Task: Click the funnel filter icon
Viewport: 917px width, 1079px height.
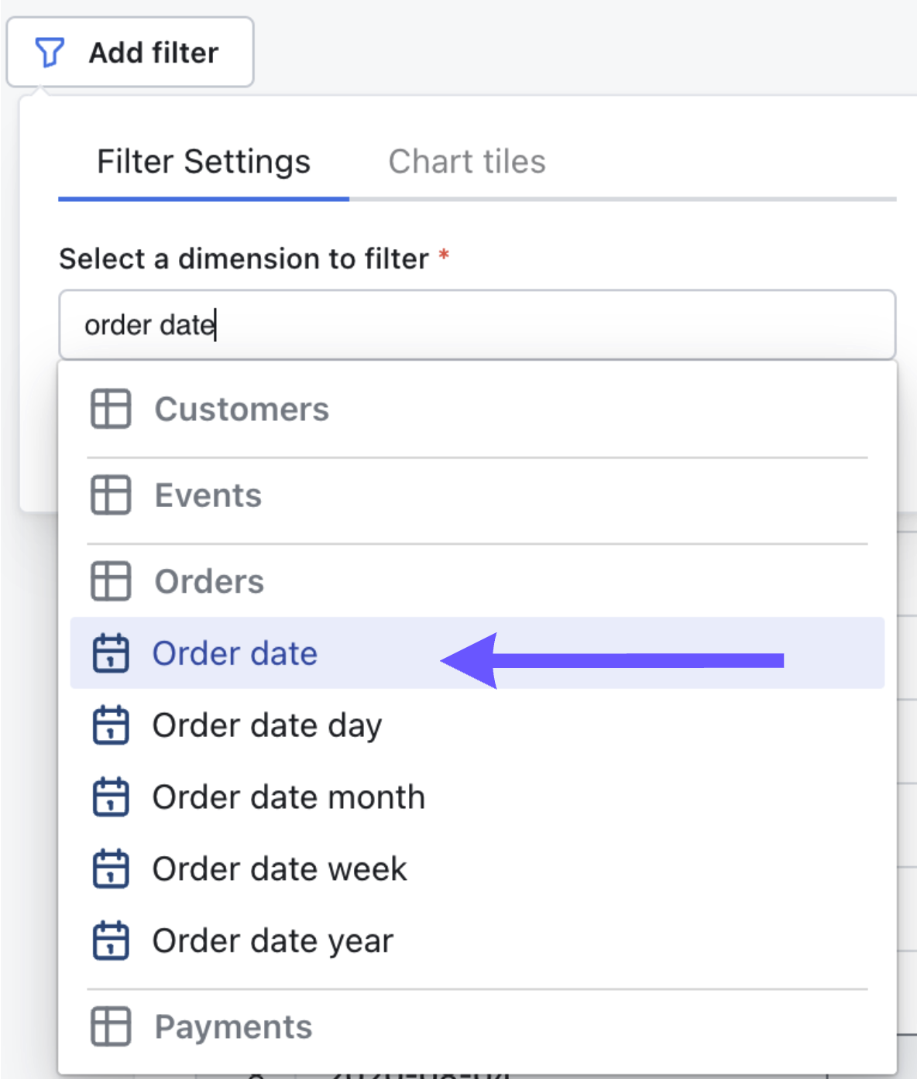Action: (x=50, y=53)
